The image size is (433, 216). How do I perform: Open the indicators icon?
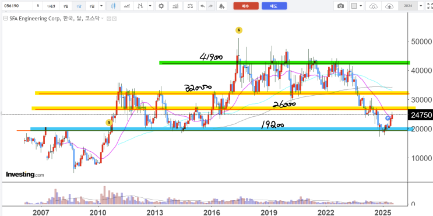[x=175, y=6]
